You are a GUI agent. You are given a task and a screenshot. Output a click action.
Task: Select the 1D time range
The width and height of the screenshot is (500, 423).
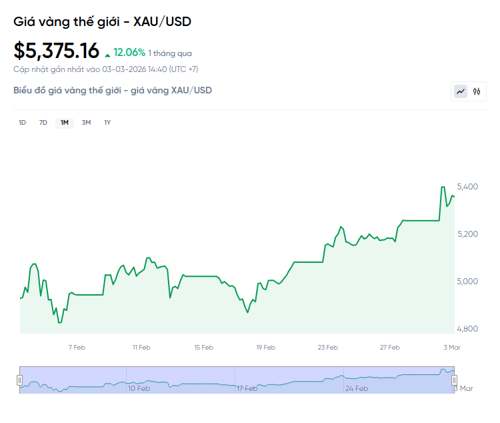[x=22, y=123]
